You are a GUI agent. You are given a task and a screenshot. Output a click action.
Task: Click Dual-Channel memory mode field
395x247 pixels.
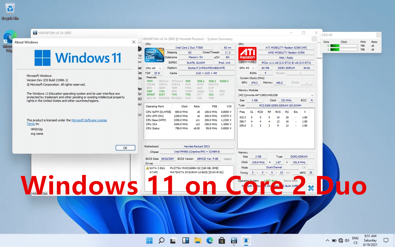click(274, 167)
